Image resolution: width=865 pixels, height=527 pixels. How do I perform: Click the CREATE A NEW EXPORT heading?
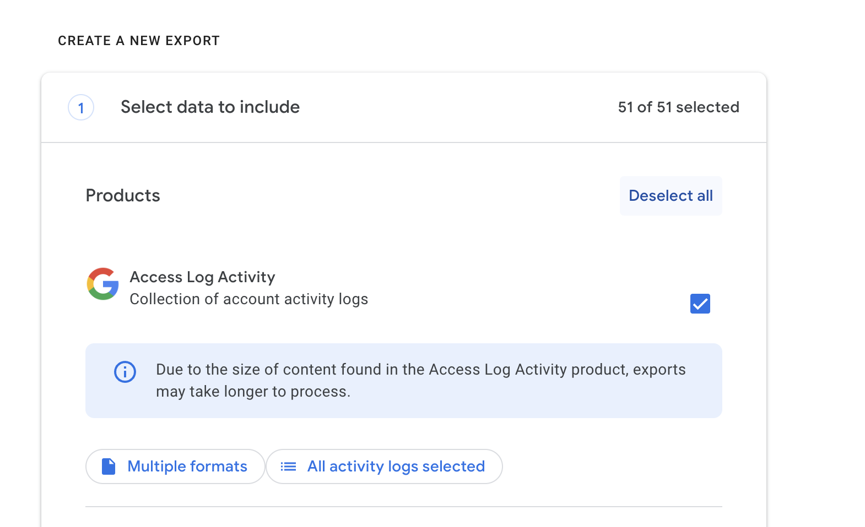pos(139,41)
